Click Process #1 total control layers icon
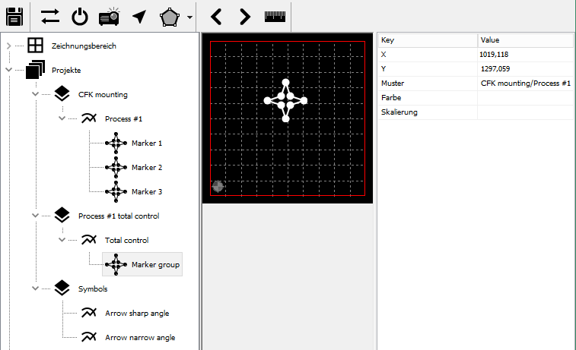Image resolution: width=576 pixels, height=350 pixels. pos(62,216)
